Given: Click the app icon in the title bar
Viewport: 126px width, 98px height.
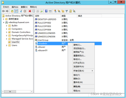Looking at the screenshot, I should 3,3.
